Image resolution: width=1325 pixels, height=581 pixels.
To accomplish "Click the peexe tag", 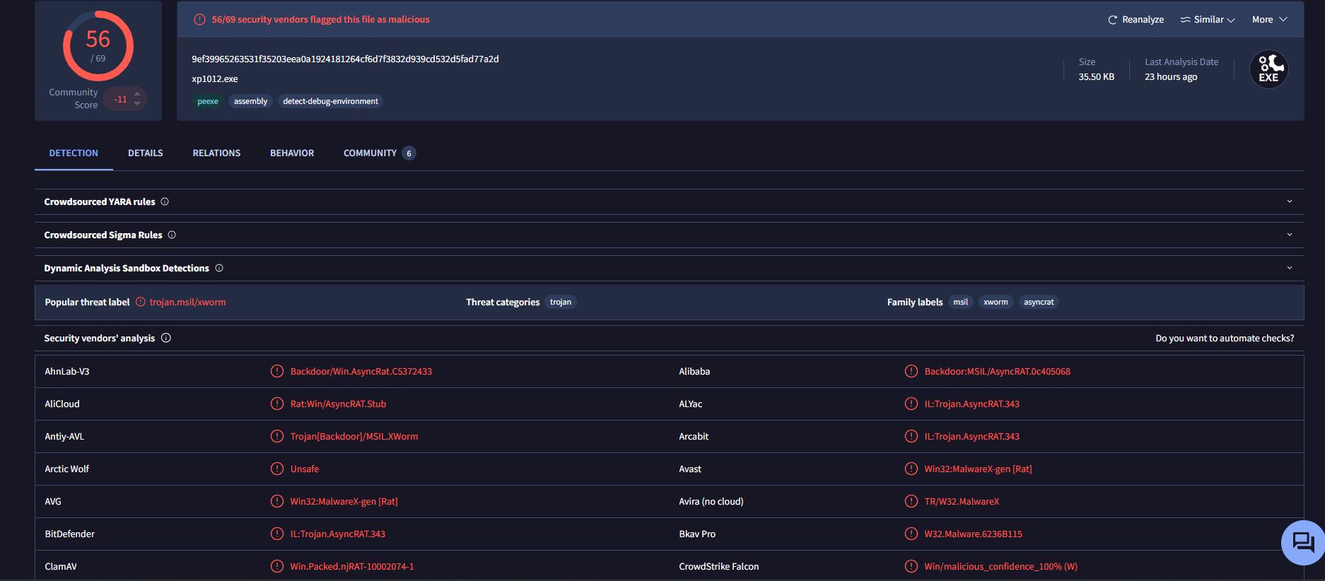I will 208,101.
